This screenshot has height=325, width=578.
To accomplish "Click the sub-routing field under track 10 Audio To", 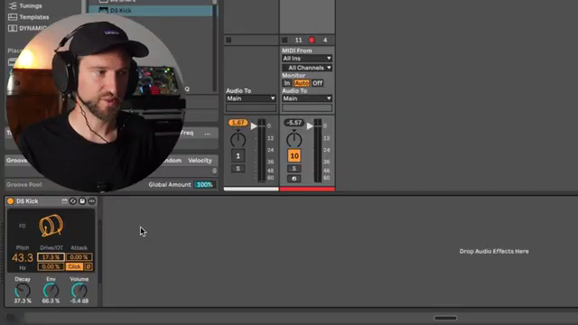I will [x=307, y=108].
